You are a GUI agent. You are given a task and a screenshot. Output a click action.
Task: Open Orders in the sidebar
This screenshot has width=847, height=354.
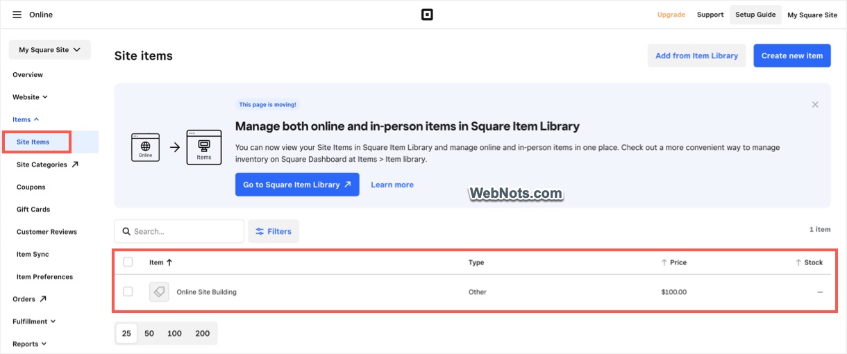(29, 299)
